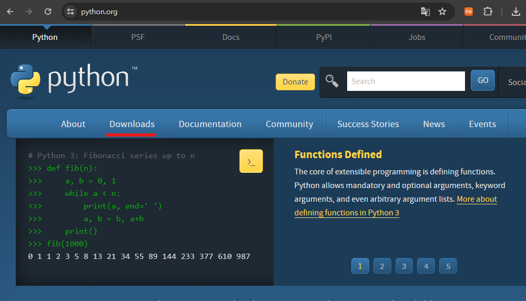Click the browser forward arrow
Viewport: 526px width, 301px height.
(29, 12)
